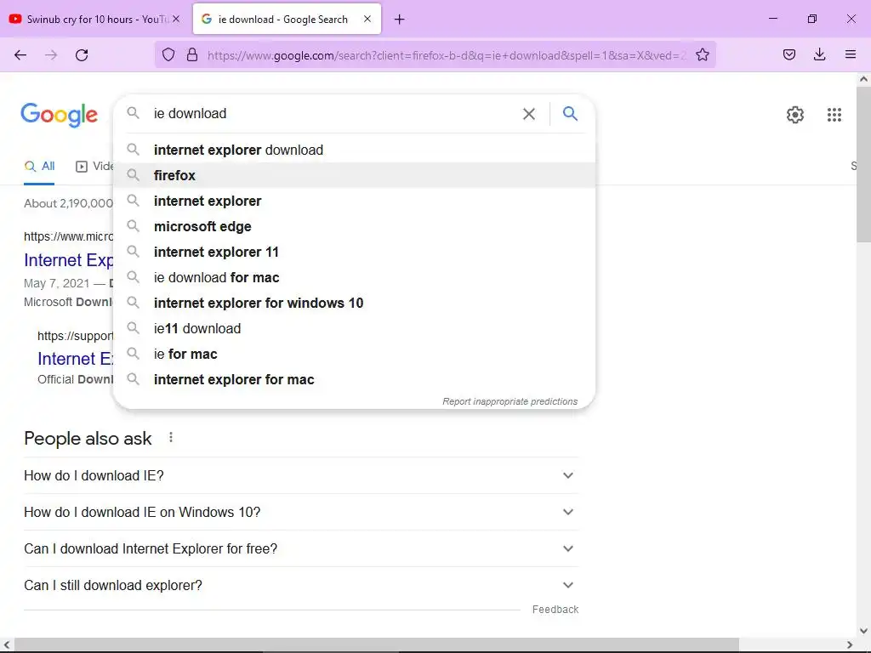The height and width of the screenshot is (653, 871).
Task: Open a new tab with plus button
Action: tap(400, 20)
